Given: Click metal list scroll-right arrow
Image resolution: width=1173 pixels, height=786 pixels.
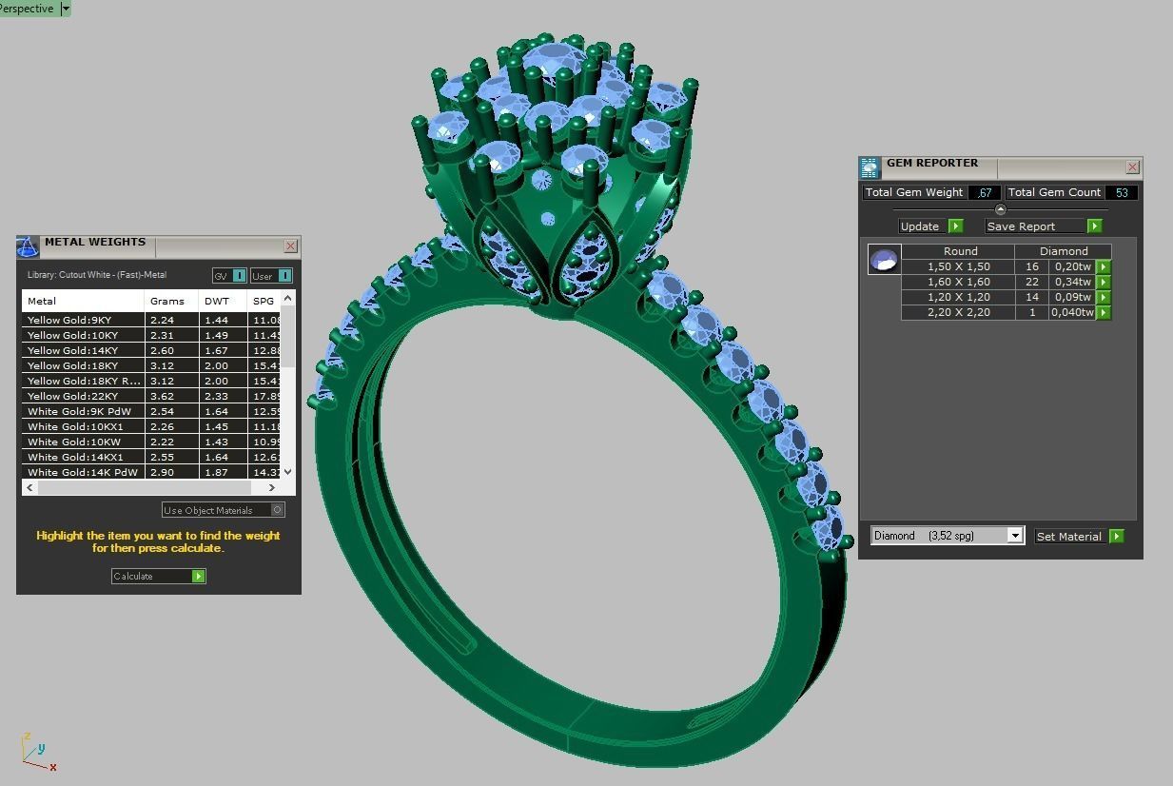Looking at the screenshot, I should 272,487.
